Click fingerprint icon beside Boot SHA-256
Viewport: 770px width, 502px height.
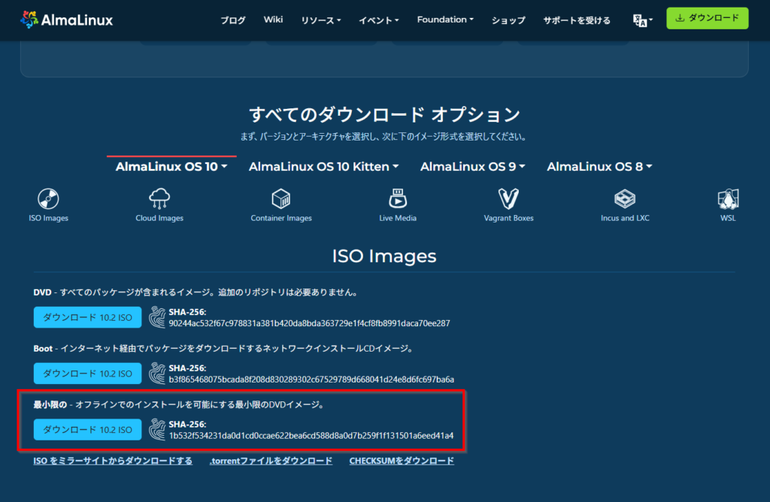pyautogui.click(x=157, y=373)
